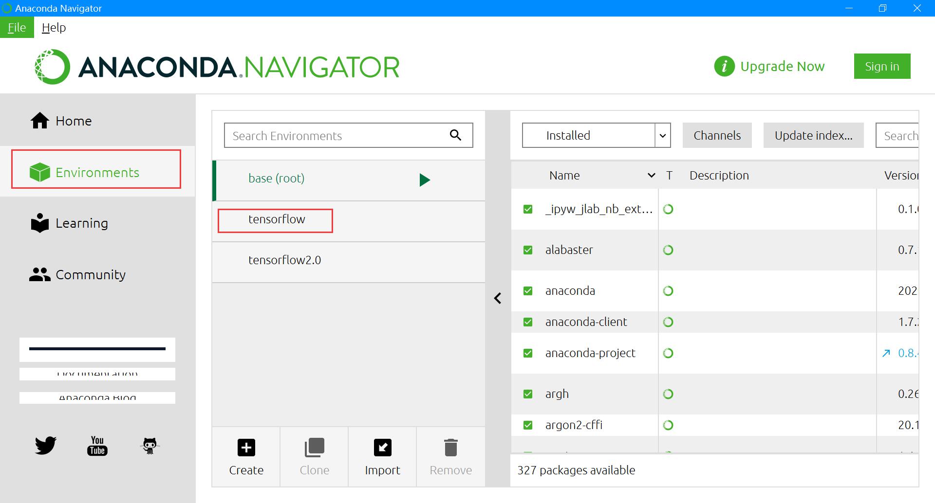The image size is (935, 503).
Task: Select the base (root) environment
Action: pos(349,180)
